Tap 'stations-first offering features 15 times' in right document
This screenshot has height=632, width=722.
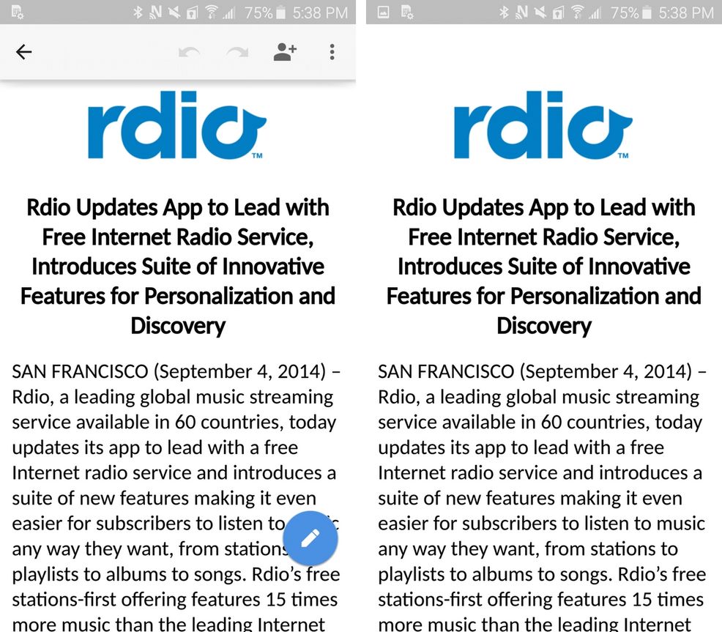pos(540,600)
